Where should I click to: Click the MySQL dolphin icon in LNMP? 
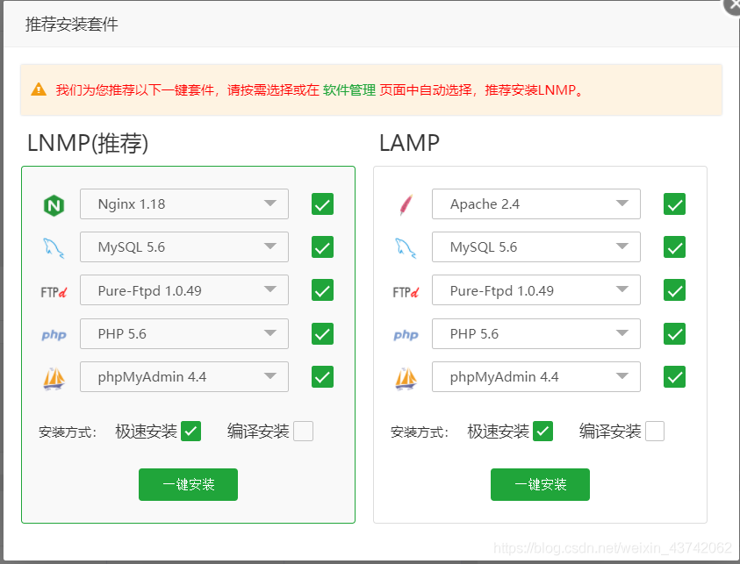point(54,247)
